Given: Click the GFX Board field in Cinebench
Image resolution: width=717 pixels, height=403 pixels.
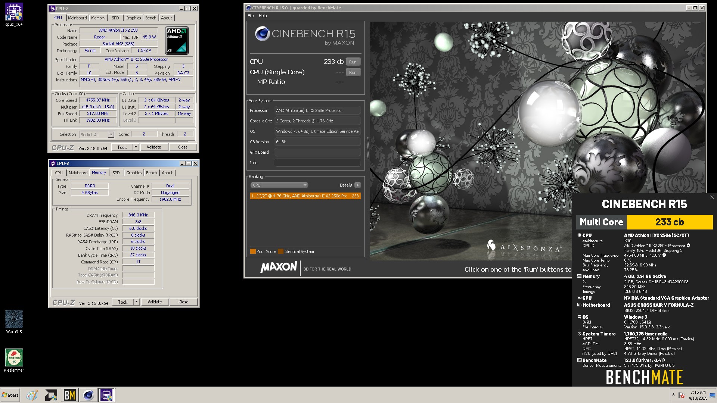Looking at the screenshot, I should tap(317, 152).
